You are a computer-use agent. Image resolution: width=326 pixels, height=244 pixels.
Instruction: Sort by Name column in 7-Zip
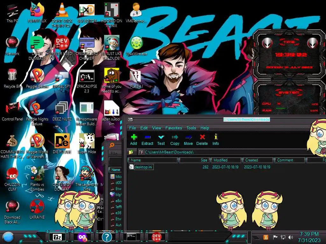tap(153, 160)
